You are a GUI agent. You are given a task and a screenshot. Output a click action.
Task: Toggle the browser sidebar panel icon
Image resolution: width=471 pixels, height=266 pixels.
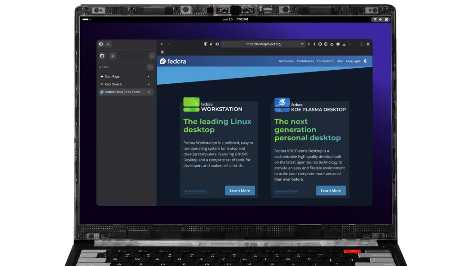[101, 44]
